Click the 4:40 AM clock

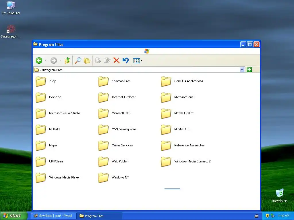pyautogui.click(x=283, y=216)
